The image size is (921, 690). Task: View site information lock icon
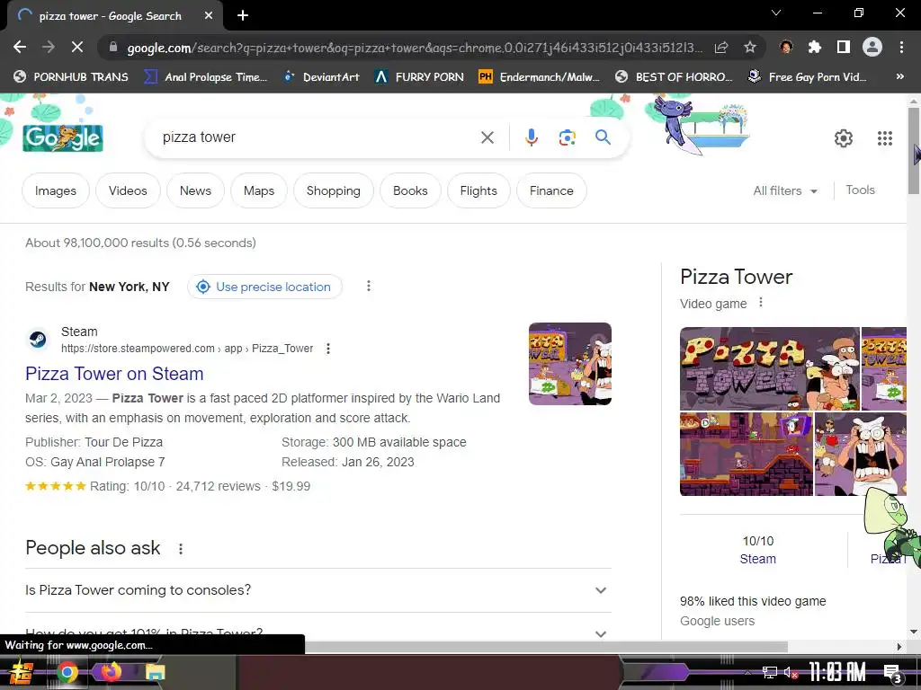point(113,47)
